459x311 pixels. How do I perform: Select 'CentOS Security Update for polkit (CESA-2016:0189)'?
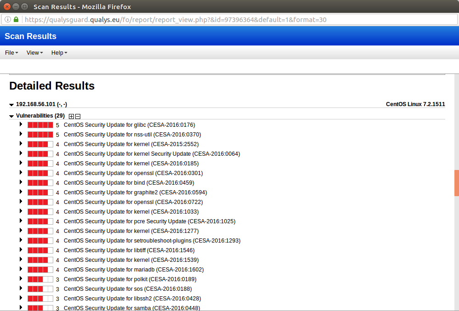pyautogui.click(x=130, y=279)
